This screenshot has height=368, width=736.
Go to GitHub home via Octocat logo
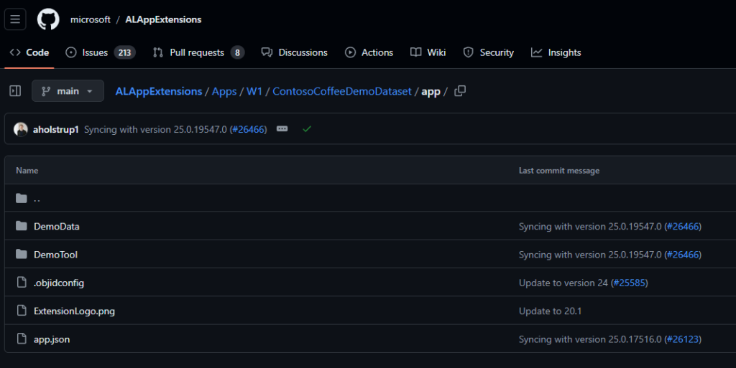[48, 19]
